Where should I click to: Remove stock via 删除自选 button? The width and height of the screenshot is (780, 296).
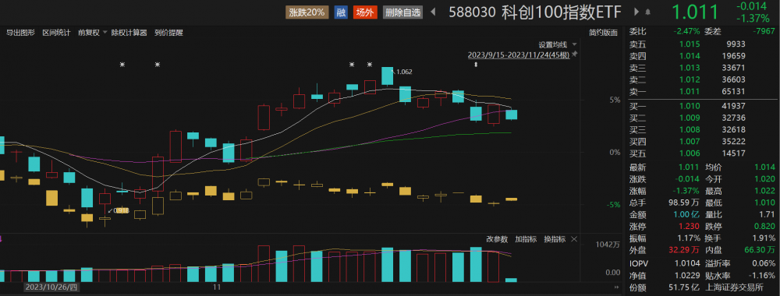(x=402, y=12)
